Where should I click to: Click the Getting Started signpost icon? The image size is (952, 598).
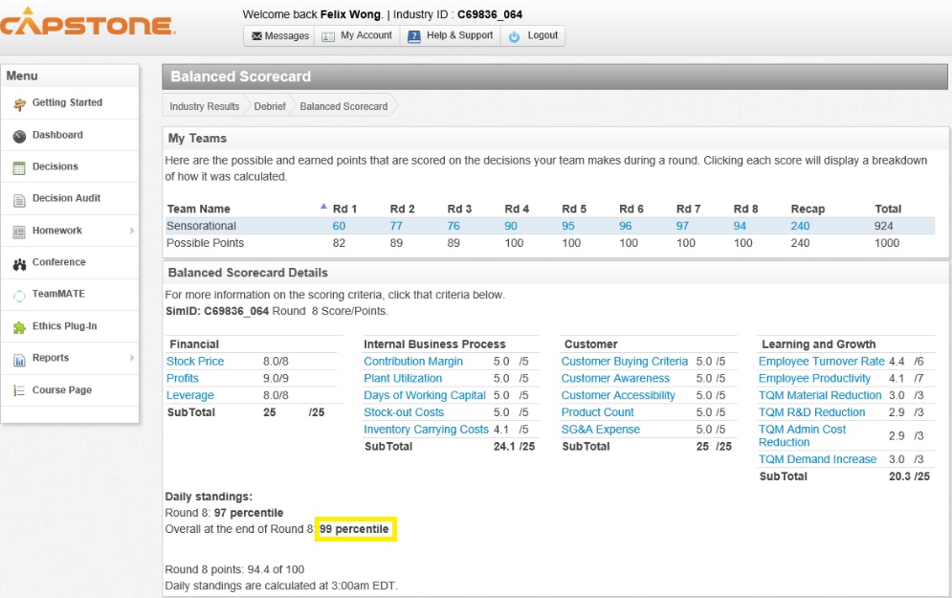19,103
